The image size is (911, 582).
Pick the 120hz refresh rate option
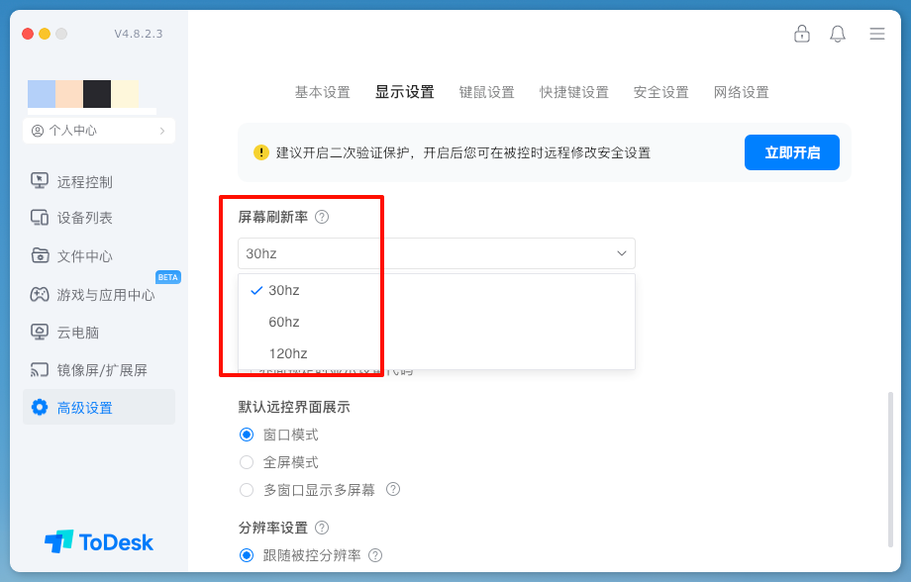point(288,353)
